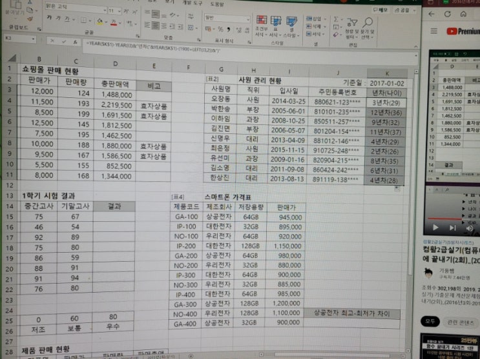Click the AutoSum sigma icon
This screenshot has height=359, width=480.
point(337,19)
